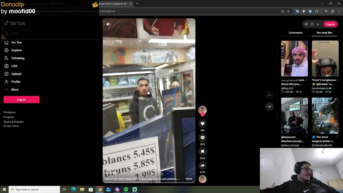The width and height of the screenshot is (343, 193).
Task: Open the spinning music disc sound page
Action: point(203,179)
